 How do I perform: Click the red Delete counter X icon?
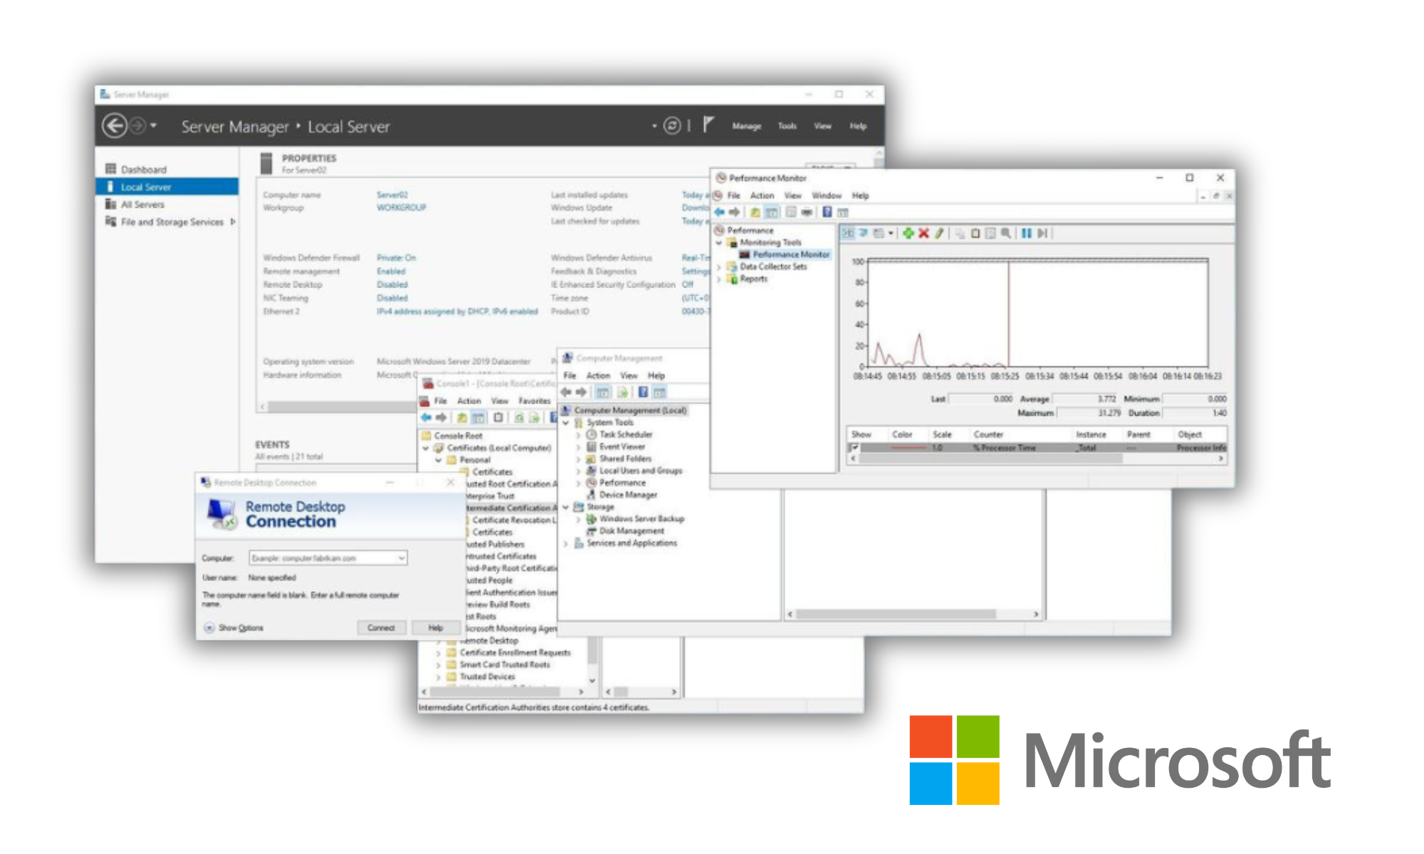923,233
